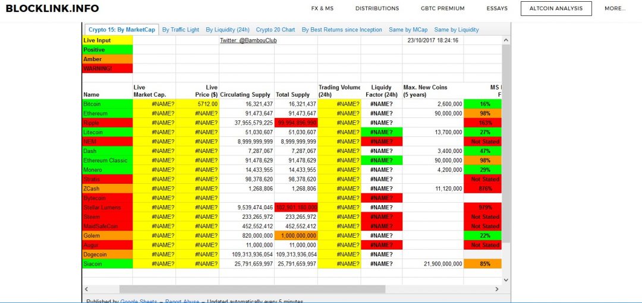Image resolution: width=642 pixels, height=303 pixels.
Task: Select the ZCash name cell
Action: click(107, 189)
